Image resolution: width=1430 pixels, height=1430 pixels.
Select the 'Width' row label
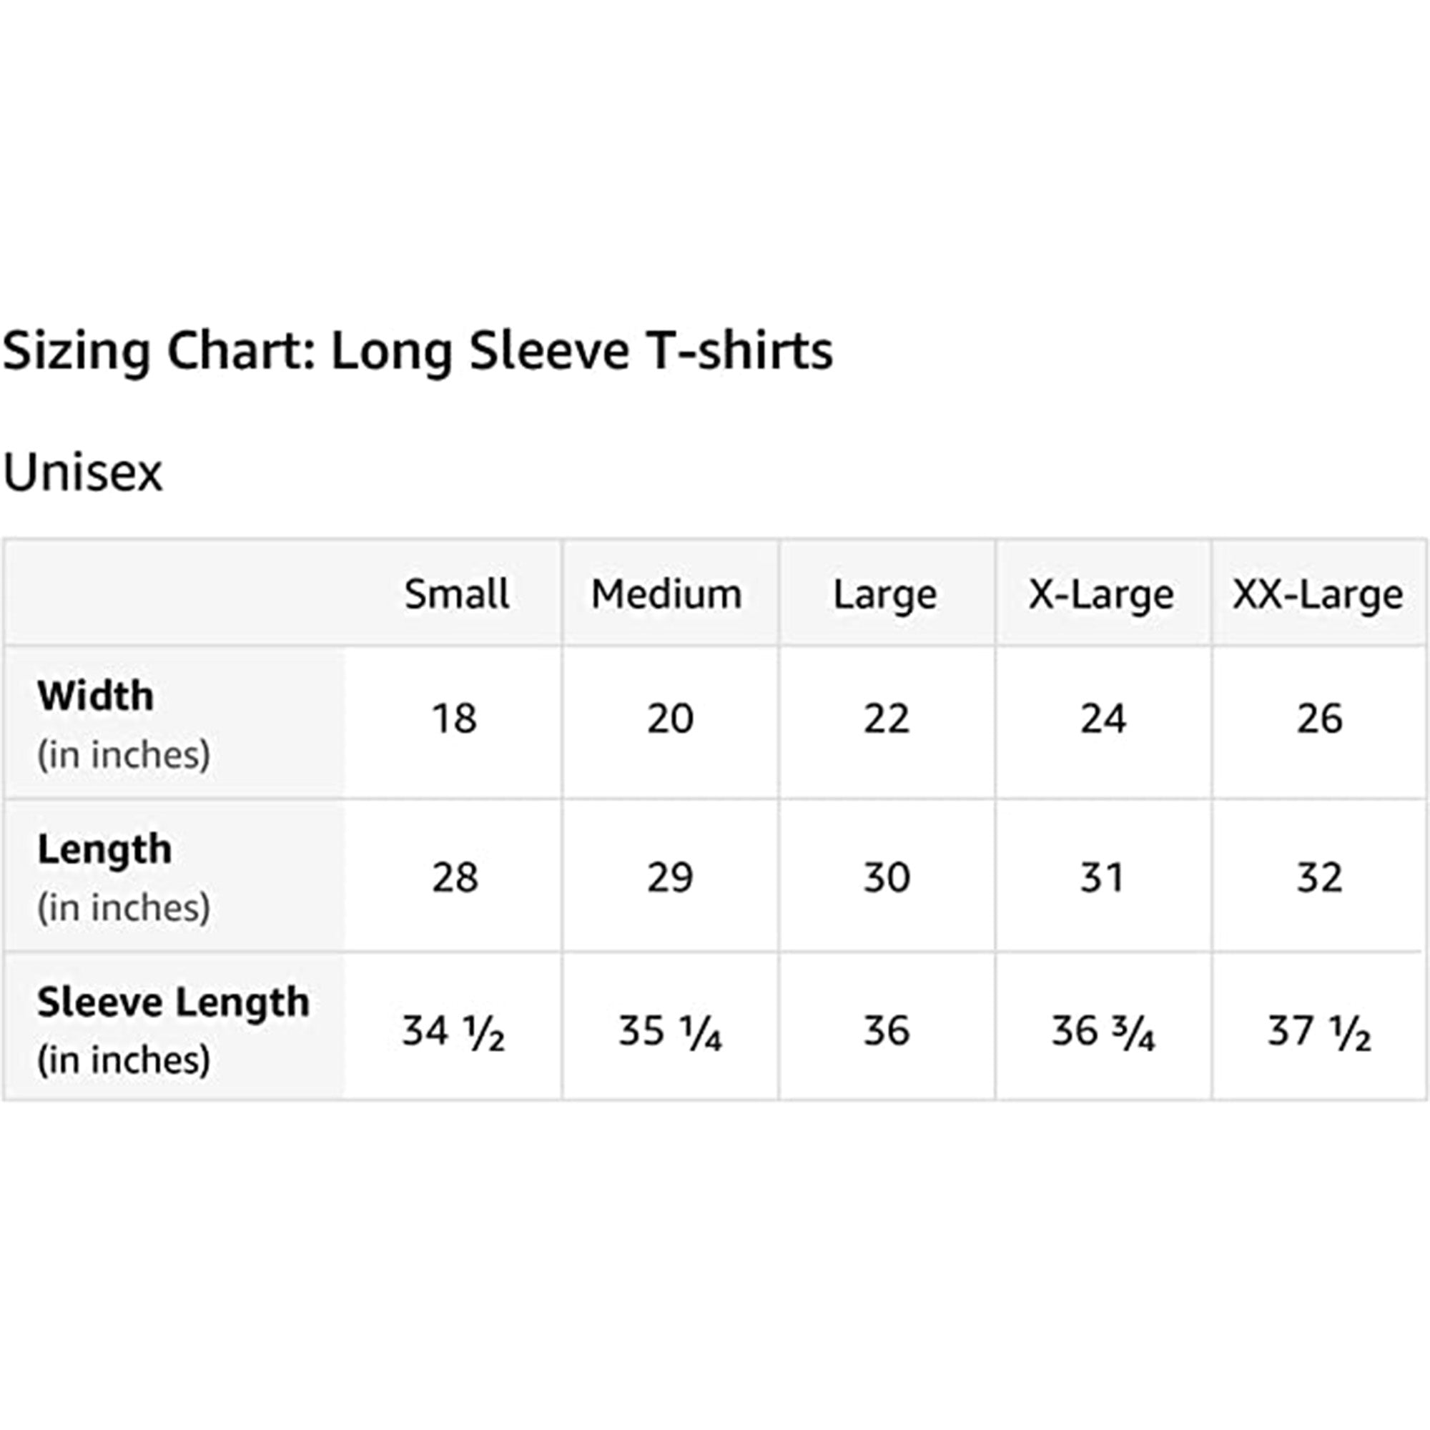[x=96, y=696]
